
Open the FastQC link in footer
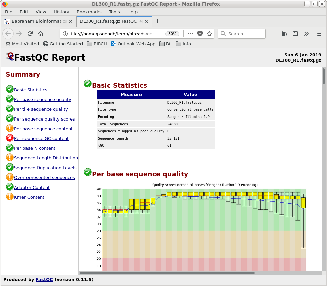(x=44, y=279)
